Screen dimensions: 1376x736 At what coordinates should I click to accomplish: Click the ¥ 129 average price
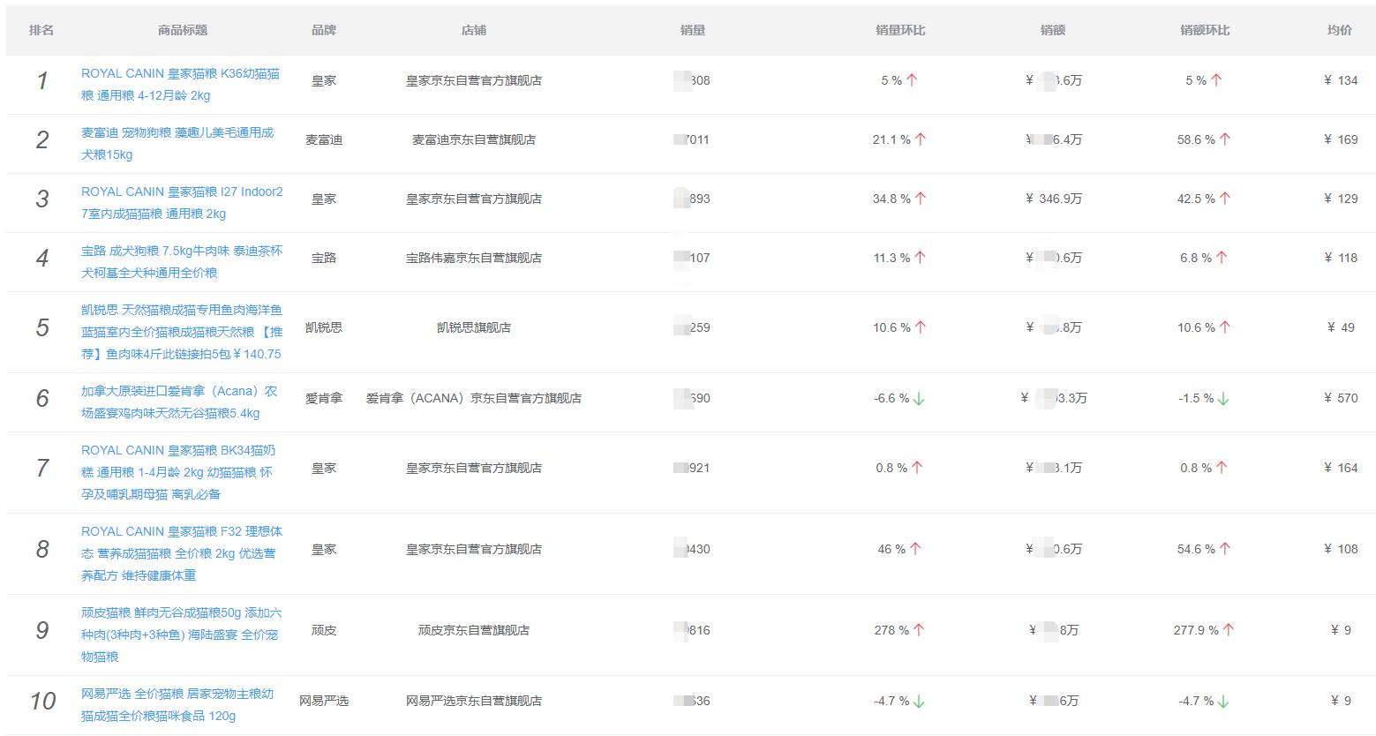[1341, 199]
